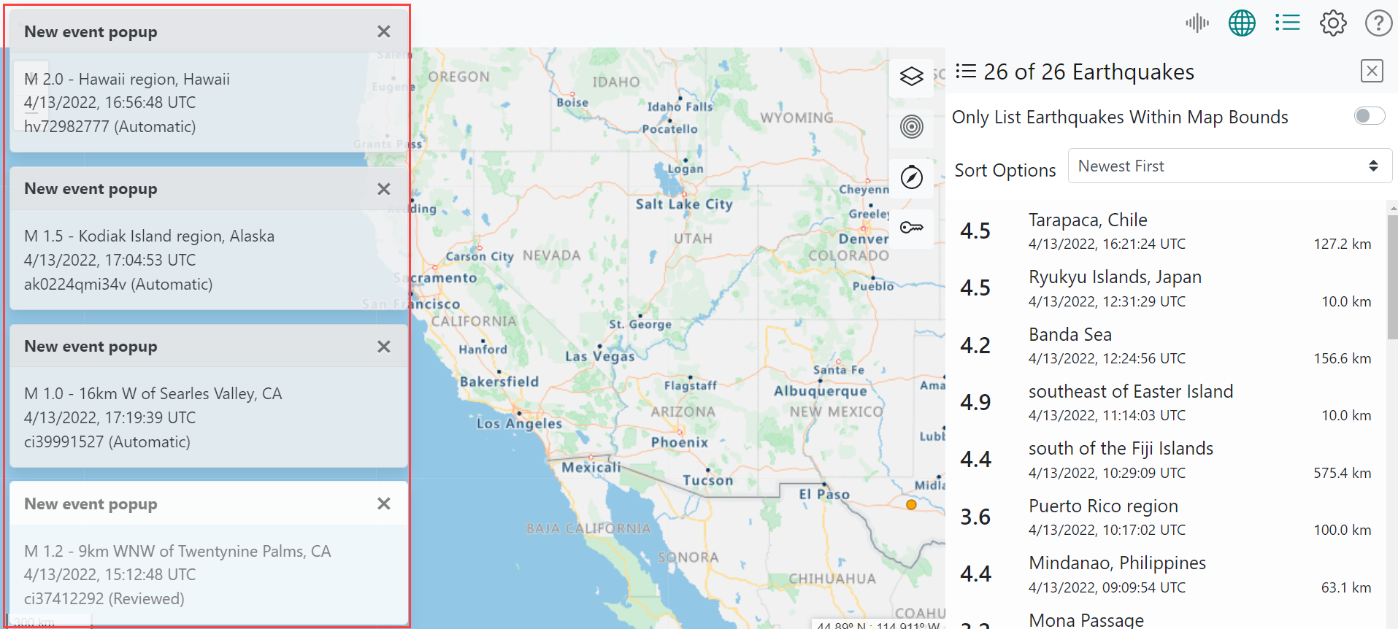
Task: Click the Los Angeles label on map
Action: (x=519, y=423)
